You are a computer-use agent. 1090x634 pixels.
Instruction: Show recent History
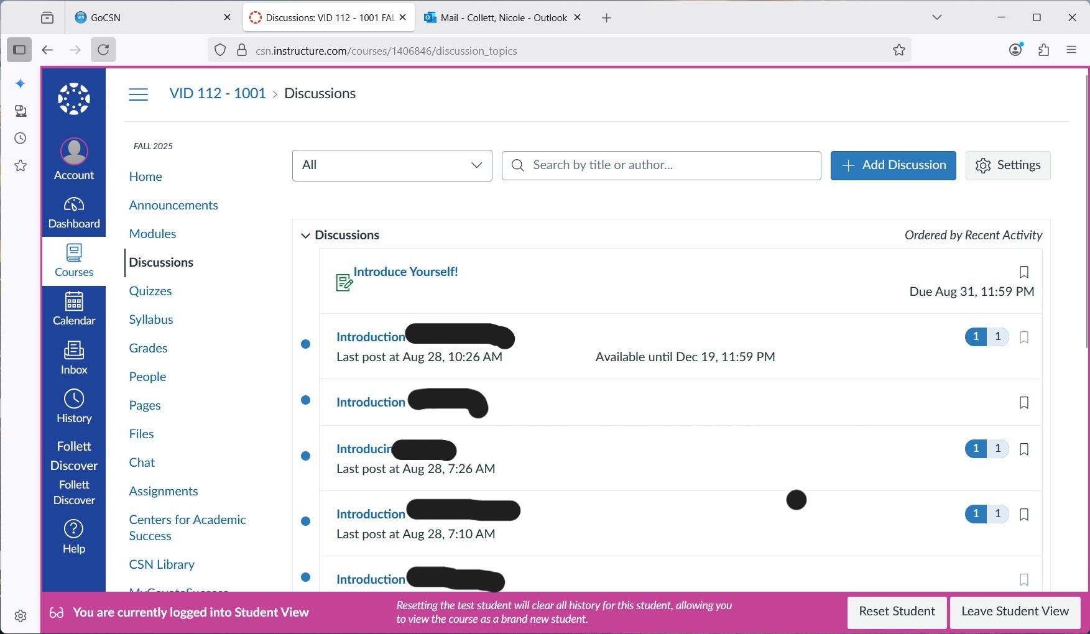point(74,407)
